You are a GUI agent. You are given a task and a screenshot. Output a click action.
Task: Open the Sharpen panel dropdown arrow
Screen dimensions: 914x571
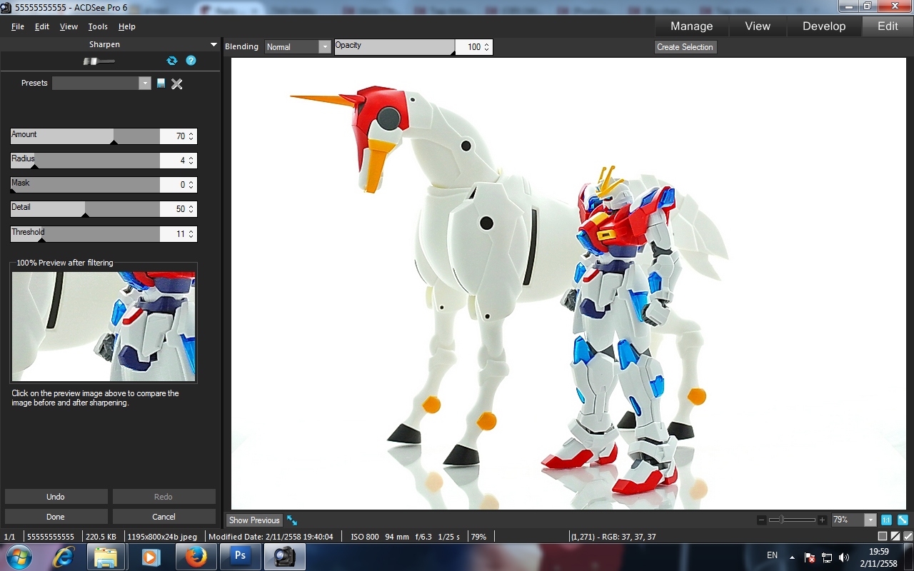coord(214,44)
